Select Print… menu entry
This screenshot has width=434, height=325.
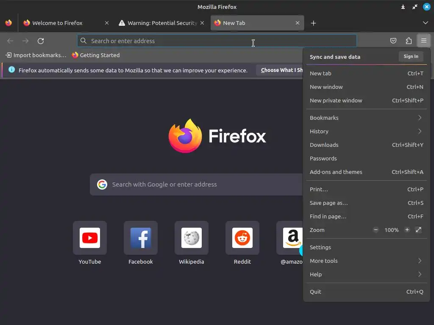pyautogui.click(x=367, y=189)
